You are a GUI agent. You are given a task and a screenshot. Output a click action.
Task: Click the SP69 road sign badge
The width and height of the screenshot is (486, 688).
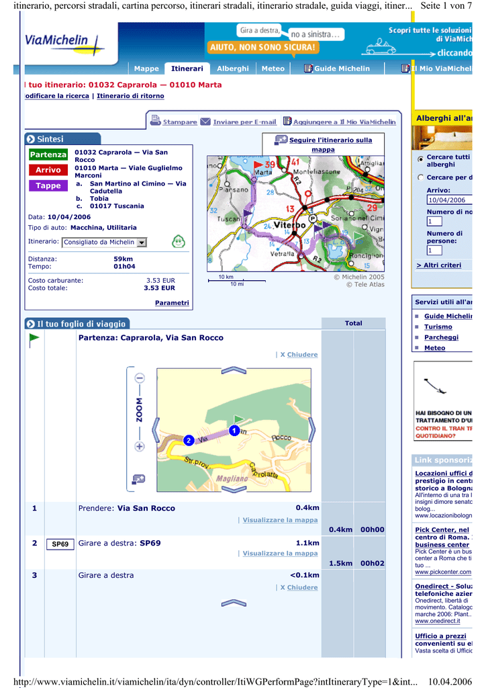[x=60, y=544]
